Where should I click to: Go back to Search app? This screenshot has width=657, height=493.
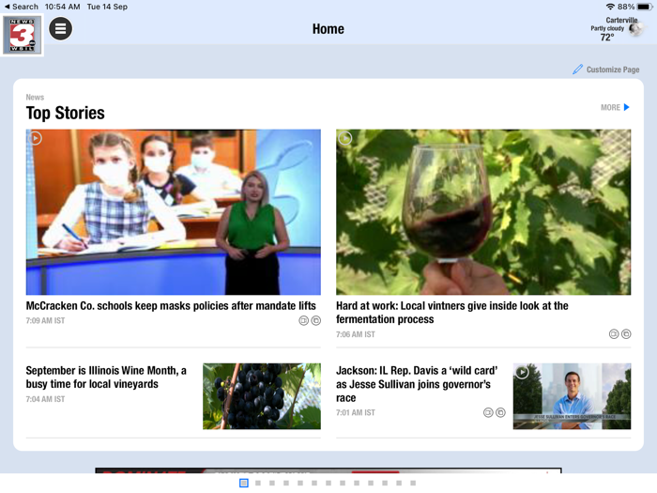click(x=21, y=7)
